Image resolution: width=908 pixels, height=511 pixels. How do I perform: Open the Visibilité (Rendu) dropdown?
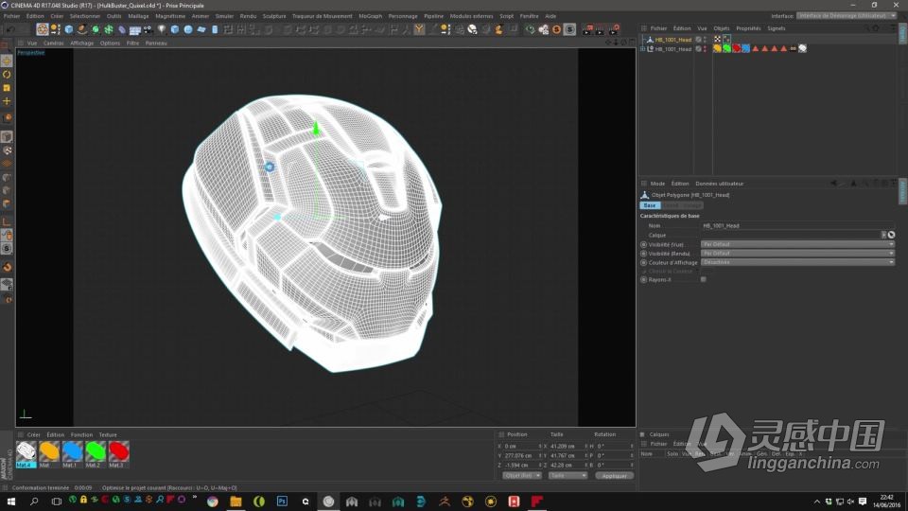tap(798, 254)
